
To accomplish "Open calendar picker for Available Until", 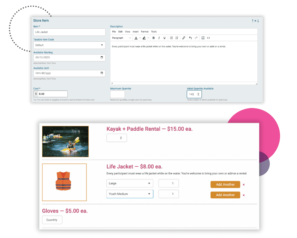I will pyautogui.click(x=102, y=73).
